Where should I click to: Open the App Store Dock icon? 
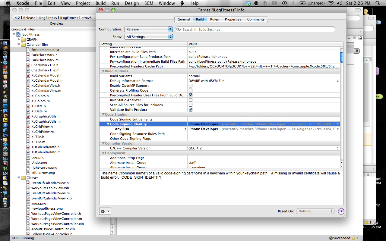coord(5,125)
